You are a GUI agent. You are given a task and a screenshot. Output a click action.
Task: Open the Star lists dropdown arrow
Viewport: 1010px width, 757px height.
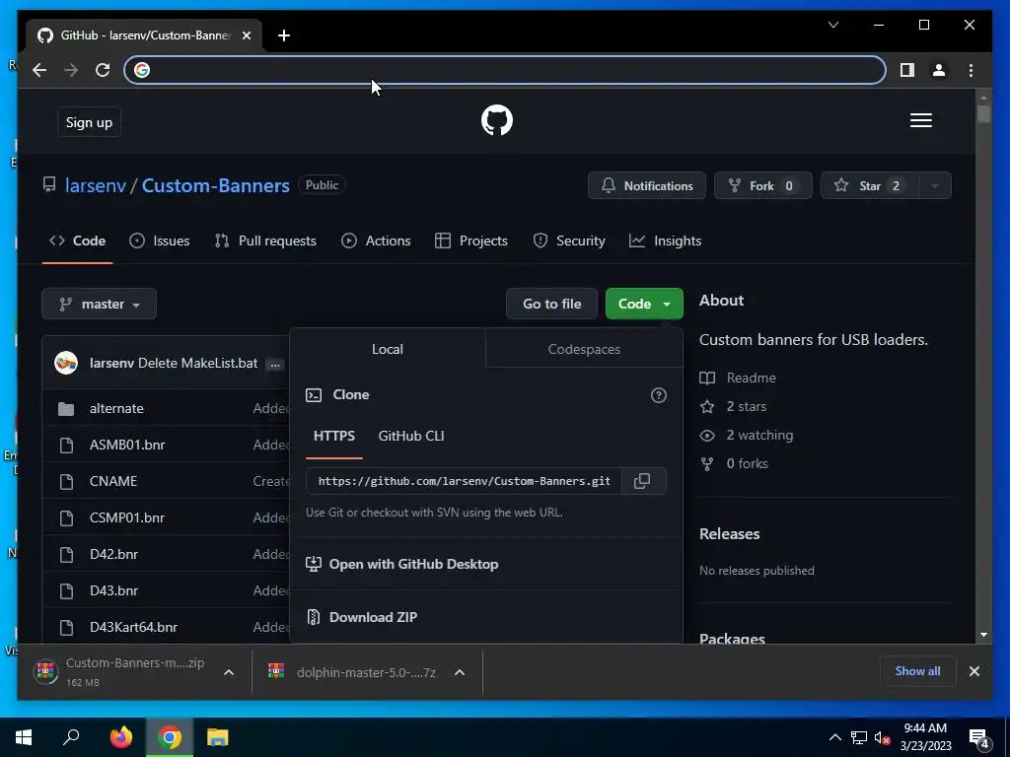pyautogui.click(x=935, y=186)
